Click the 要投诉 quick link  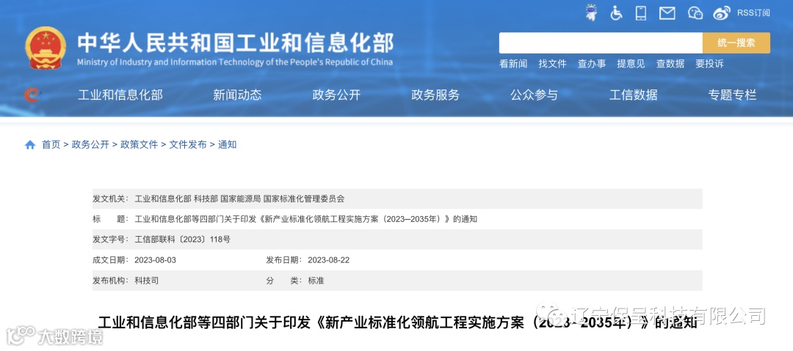[x=709, y=64]
